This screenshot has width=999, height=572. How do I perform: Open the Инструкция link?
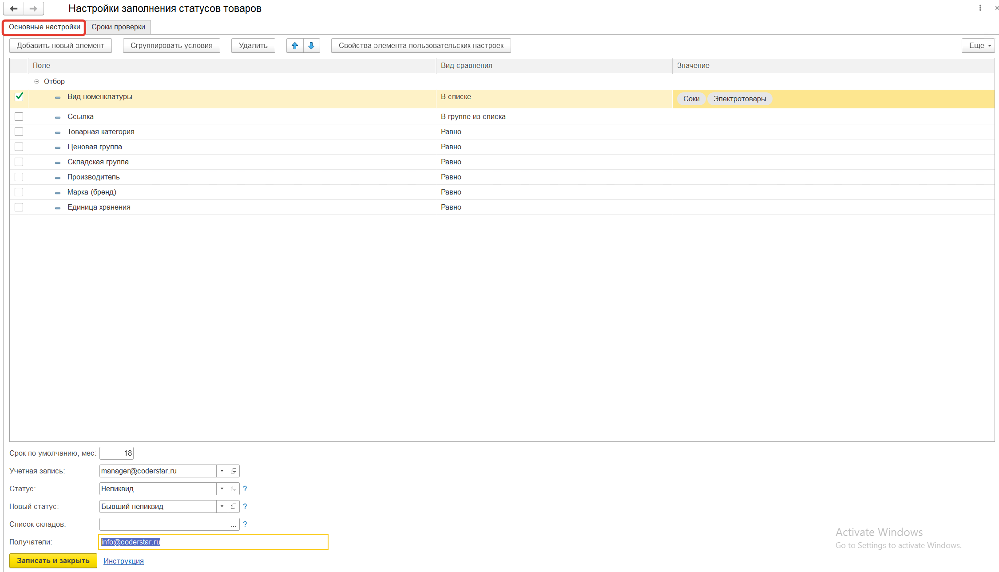pyautogui.click(x=123, y=561)
